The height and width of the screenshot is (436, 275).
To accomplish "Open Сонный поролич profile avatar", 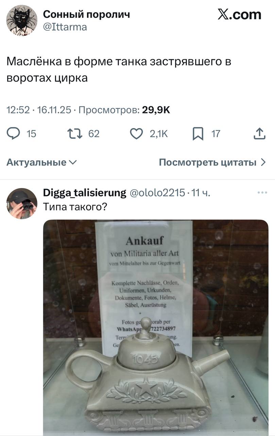I will coord(22,21).
